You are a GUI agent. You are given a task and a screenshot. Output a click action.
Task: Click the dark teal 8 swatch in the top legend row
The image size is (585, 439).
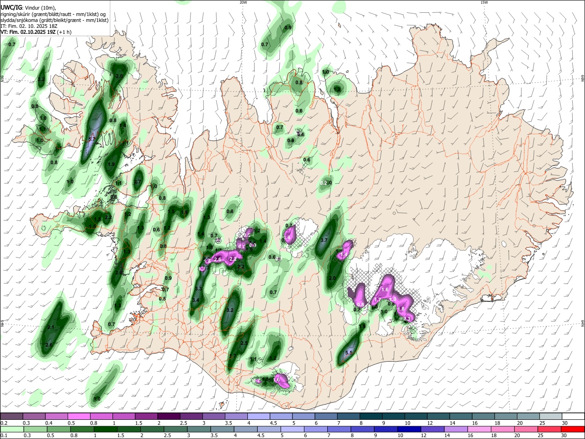(x=371, y=417)
